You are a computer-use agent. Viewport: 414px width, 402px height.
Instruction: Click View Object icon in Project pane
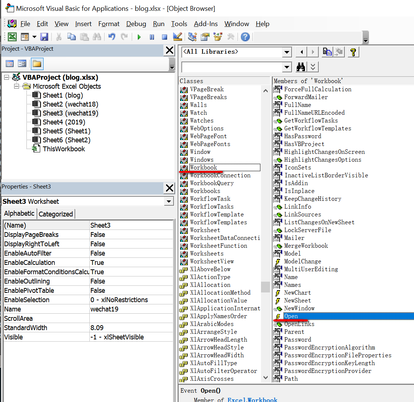[x=22, y=64]
